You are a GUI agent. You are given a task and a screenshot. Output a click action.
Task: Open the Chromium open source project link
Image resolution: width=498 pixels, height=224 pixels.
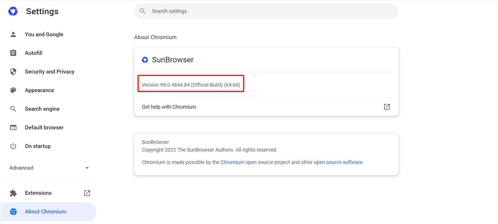point(232,162)
